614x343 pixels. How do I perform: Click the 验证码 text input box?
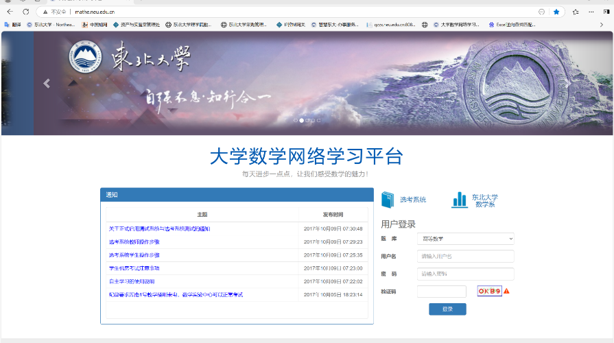pos(441,292)
